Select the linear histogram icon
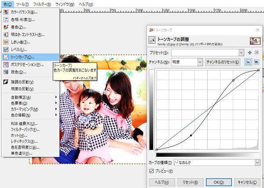The height and width of the screenshot is (188, 264). click(248, 62)
